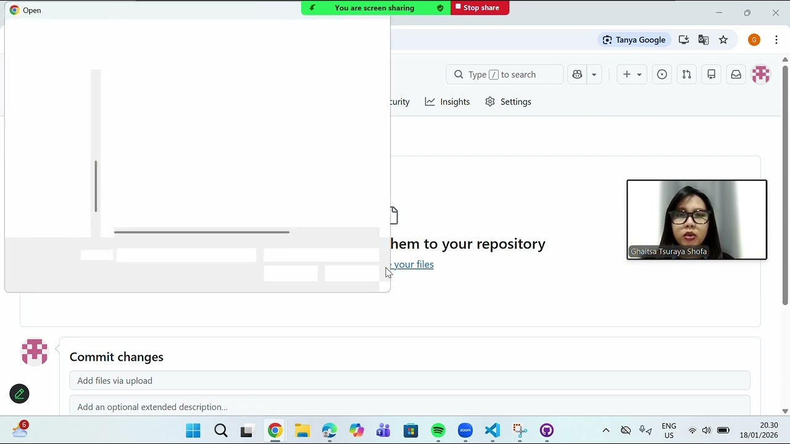Click 'You are screen sharing' indicator
Image resolution: width=790 pixels, height=444 pixels.
(x=374, y=8)
